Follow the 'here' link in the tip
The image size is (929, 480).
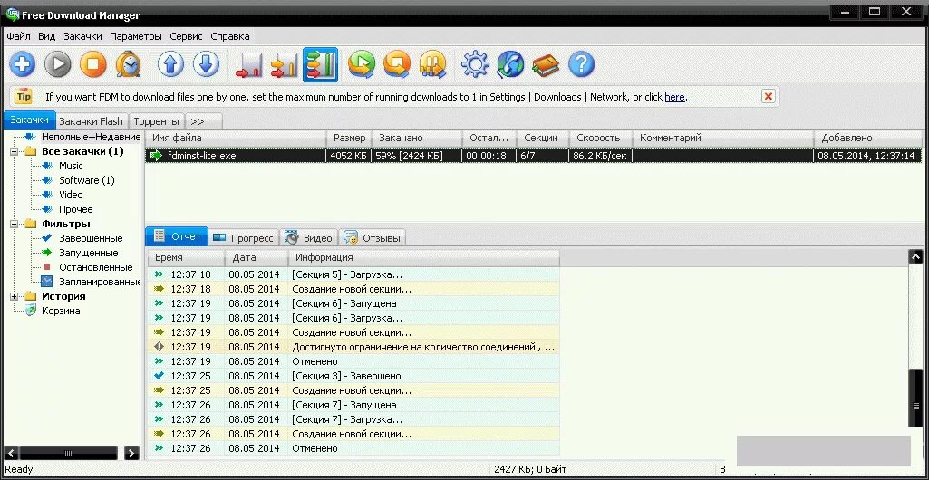(675, 97)
